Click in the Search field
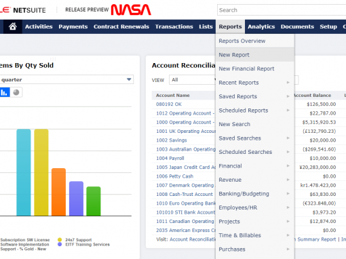The image size is (346, 259). pos(282,10)
